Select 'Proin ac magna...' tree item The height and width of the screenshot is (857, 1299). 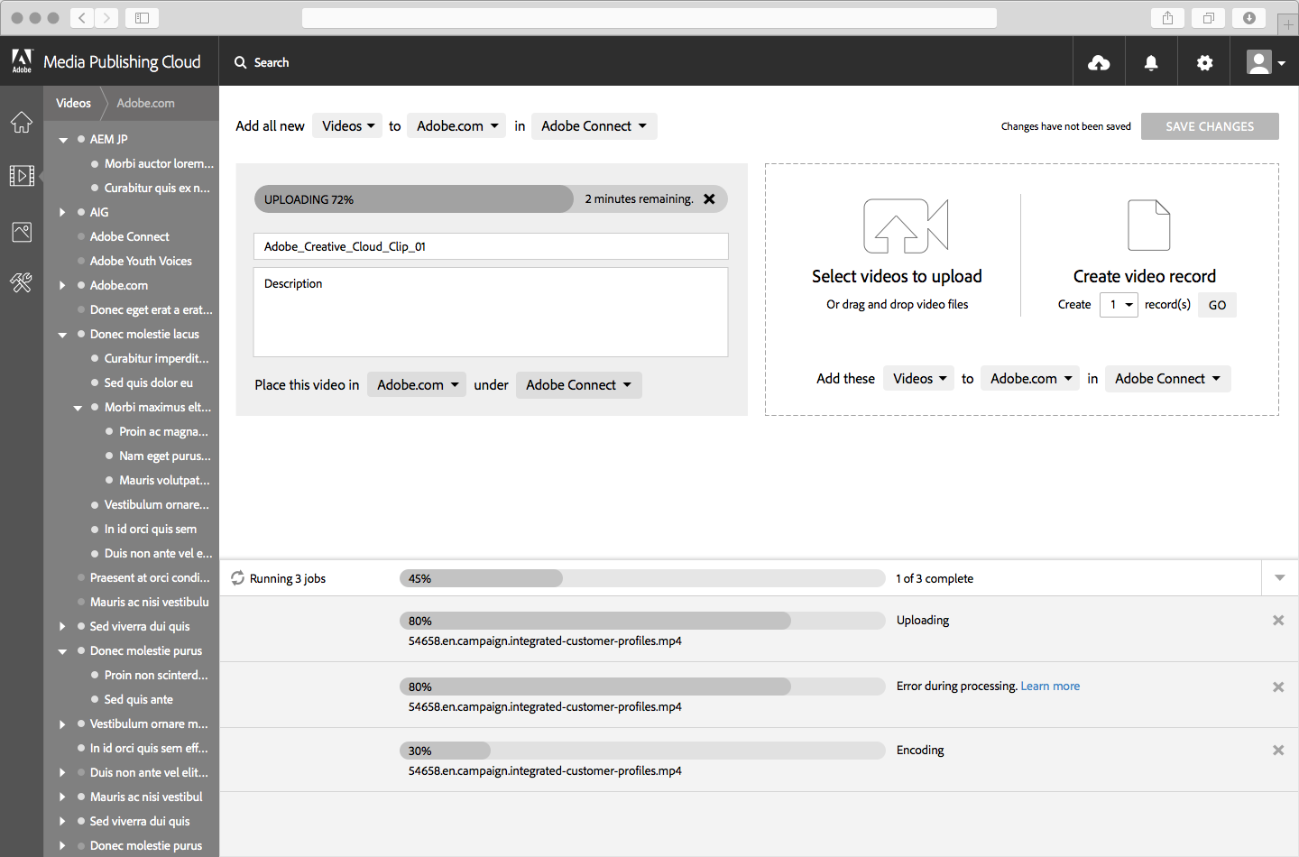pos(163,431)
